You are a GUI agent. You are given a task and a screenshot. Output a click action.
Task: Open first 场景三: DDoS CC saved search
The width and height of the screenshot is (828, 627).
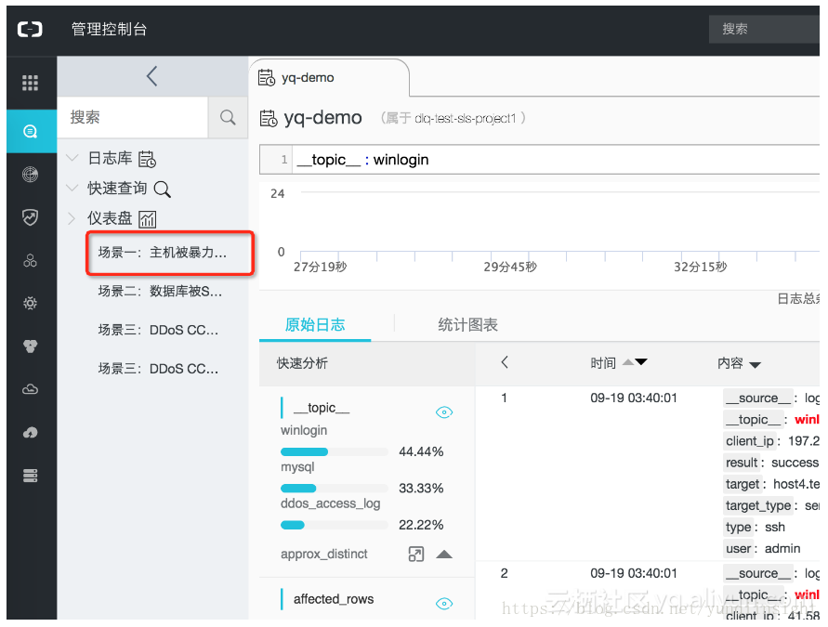point(158,331)
